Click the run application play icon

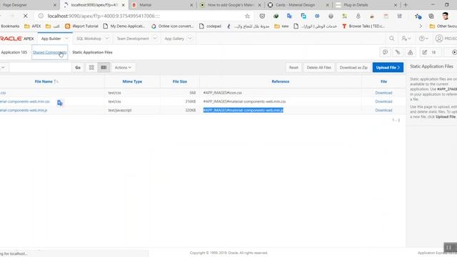tap(453, 52)
